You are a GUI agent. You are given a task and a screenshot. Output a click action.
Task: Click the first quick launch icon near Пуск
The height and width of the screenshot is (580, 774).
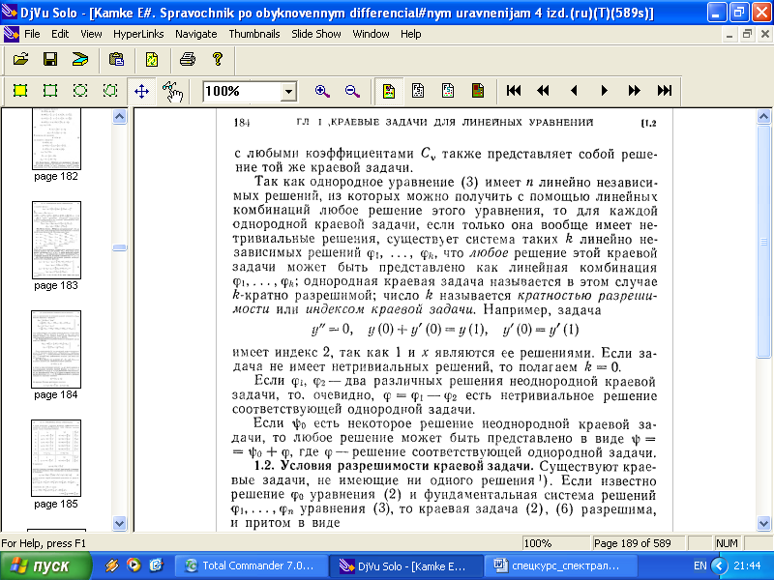(x=111, y=565)
